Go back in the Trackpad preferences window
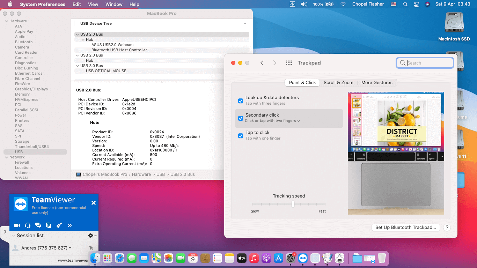Viewport: 477px width, 268px height. point(262,63)
